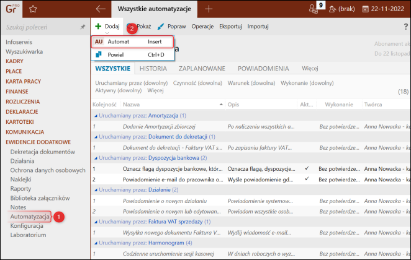Open filter Warunek (dowolna)
411x260 pixels.
251,83
